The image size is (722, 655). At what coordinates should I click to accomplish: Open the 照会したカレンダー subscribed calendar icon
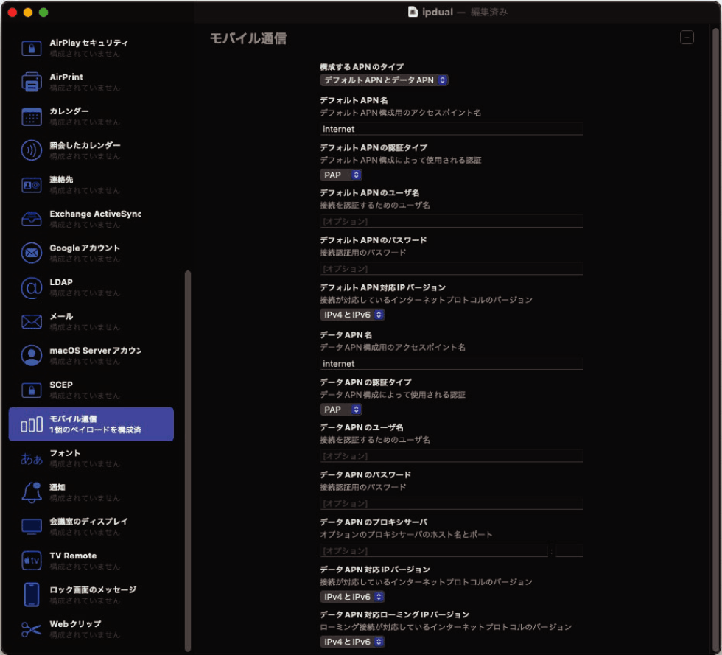coord(31,150)
